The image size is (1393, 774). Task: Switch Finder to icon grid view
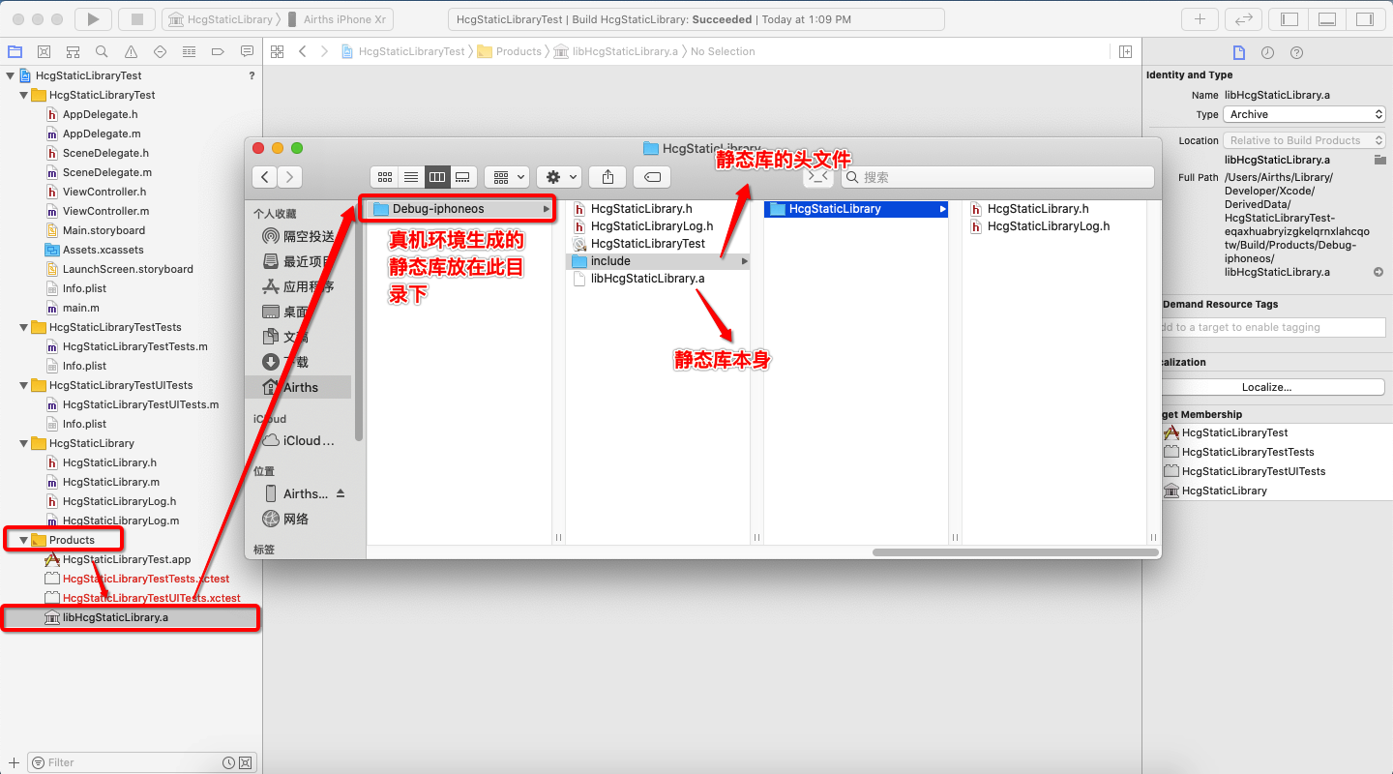tap(385, 177)
